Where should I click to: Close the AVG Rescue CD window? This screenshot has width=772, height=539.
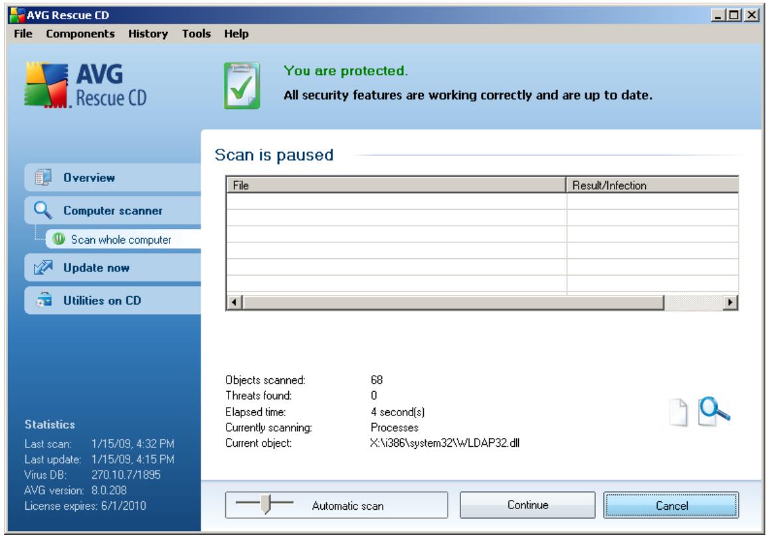pos(751,15)
